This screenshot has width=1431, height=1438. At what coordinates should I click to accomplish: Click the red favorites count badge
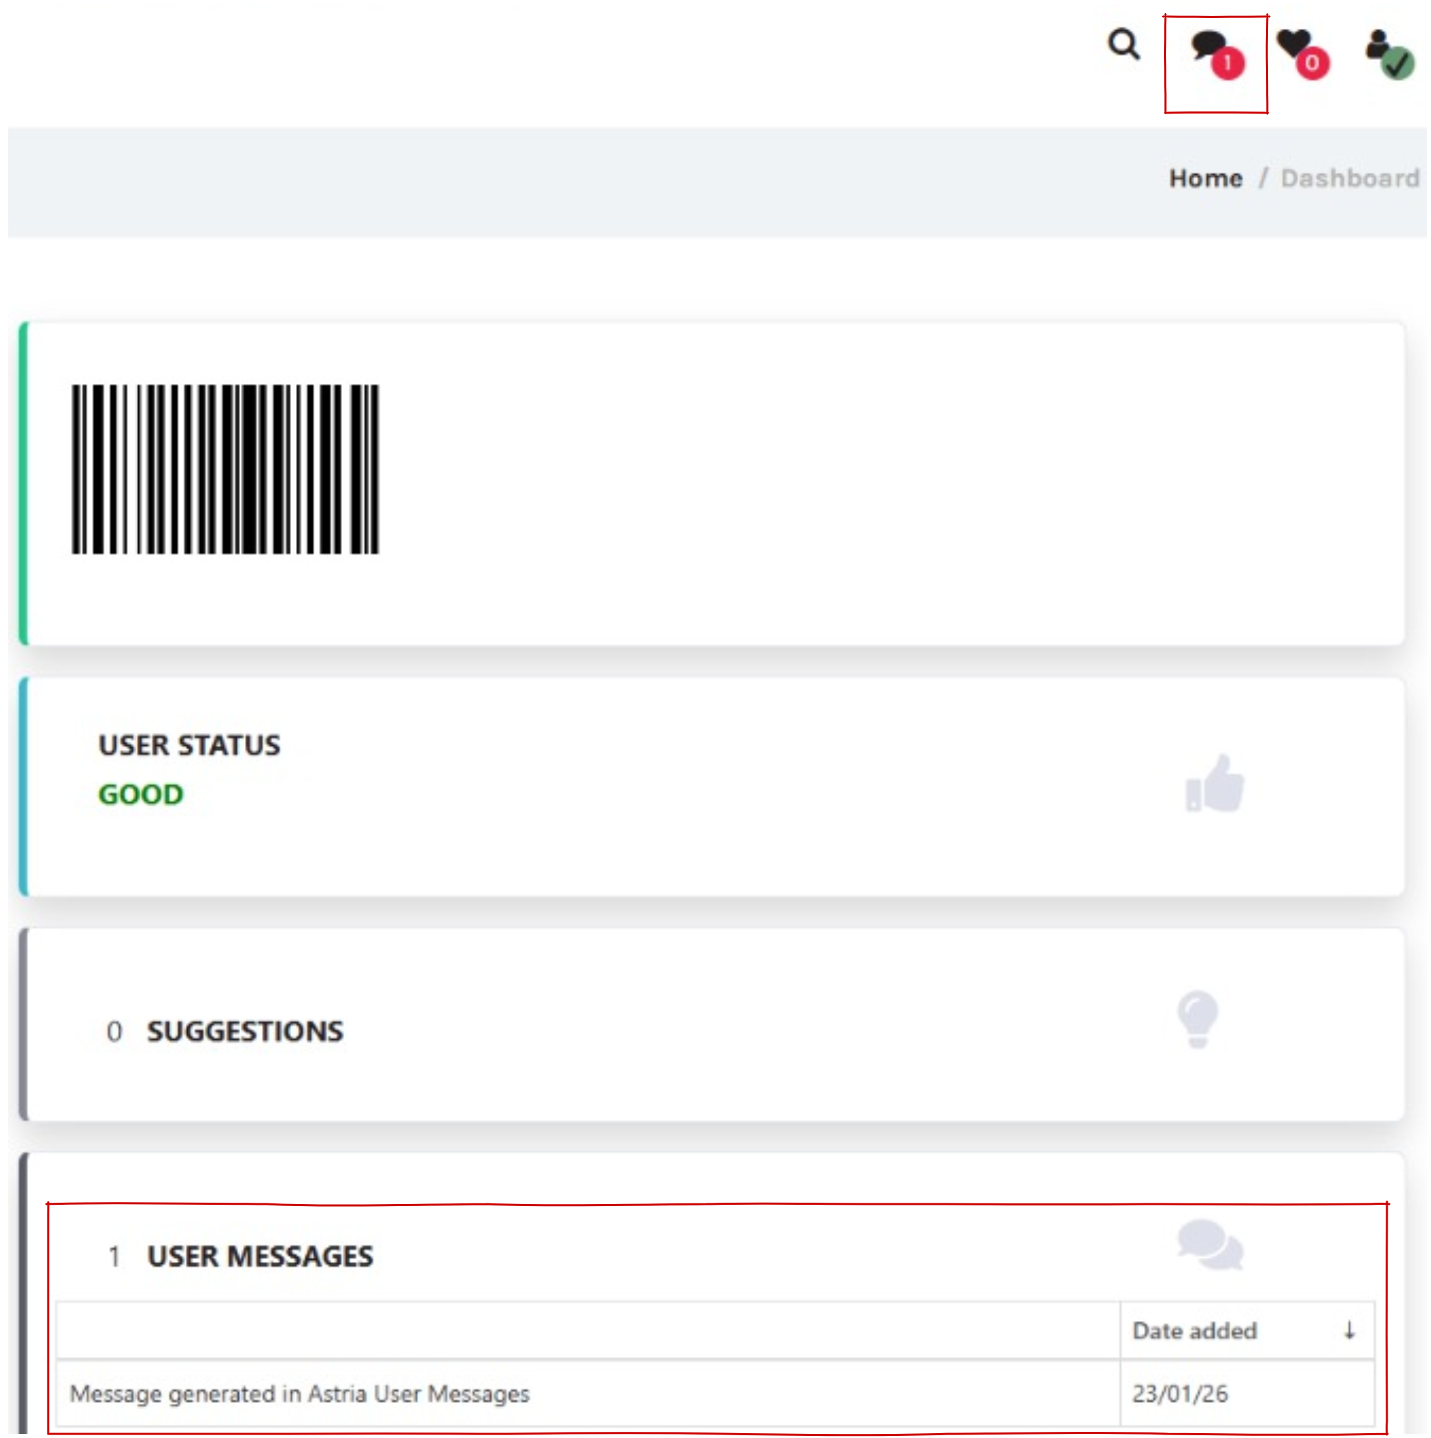[x=1313, y=63]
